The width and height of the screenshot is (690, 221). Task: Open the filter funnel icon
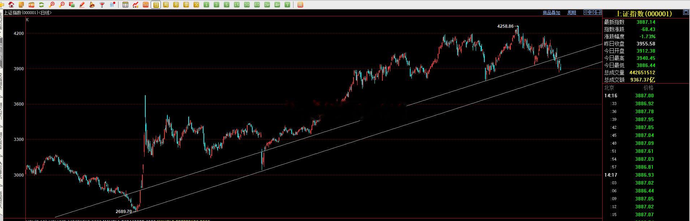coord(102,5)
